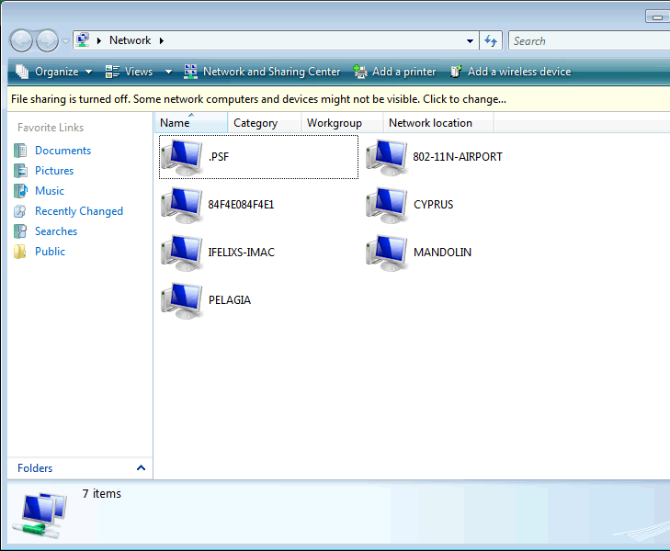Click the MANDOLIN computer icon
The height and width of the screenshot is (551, 670).
[x=387, y=253]
